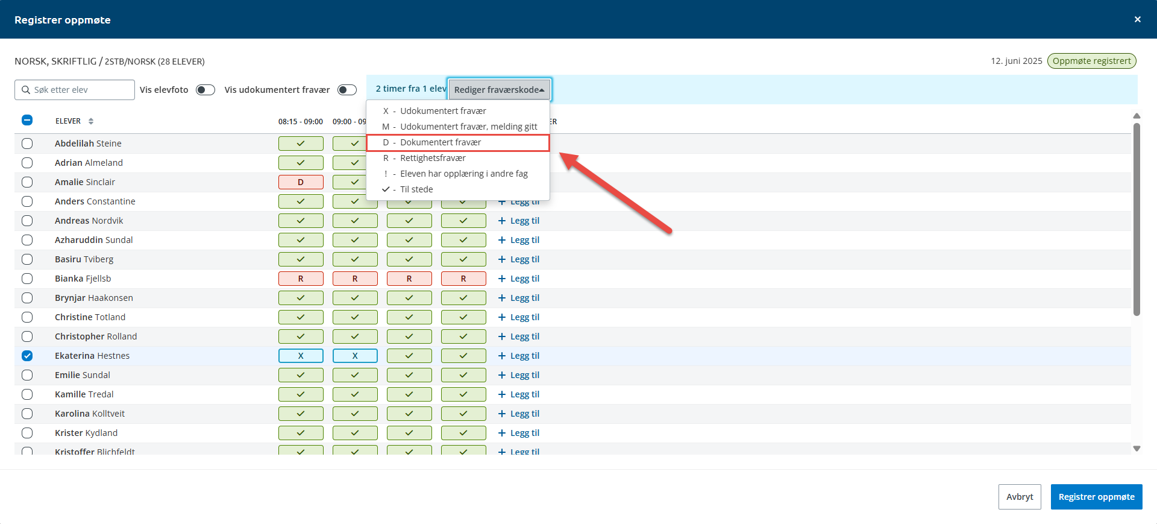Click the 08:15 checkmark for Anders Constantine
This screenshot has height=524, width=1157.
coord(301,201)
